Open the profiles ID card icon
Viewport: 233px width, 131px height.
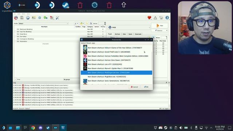(x=34, y=18)
